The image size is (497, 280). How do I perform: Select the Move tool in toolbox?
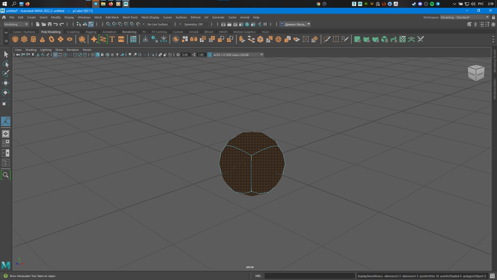tap(6, 83)
